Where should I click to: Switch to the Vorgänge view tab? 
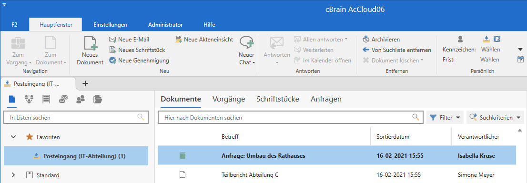pyautogui.click(x=229, y=99)
